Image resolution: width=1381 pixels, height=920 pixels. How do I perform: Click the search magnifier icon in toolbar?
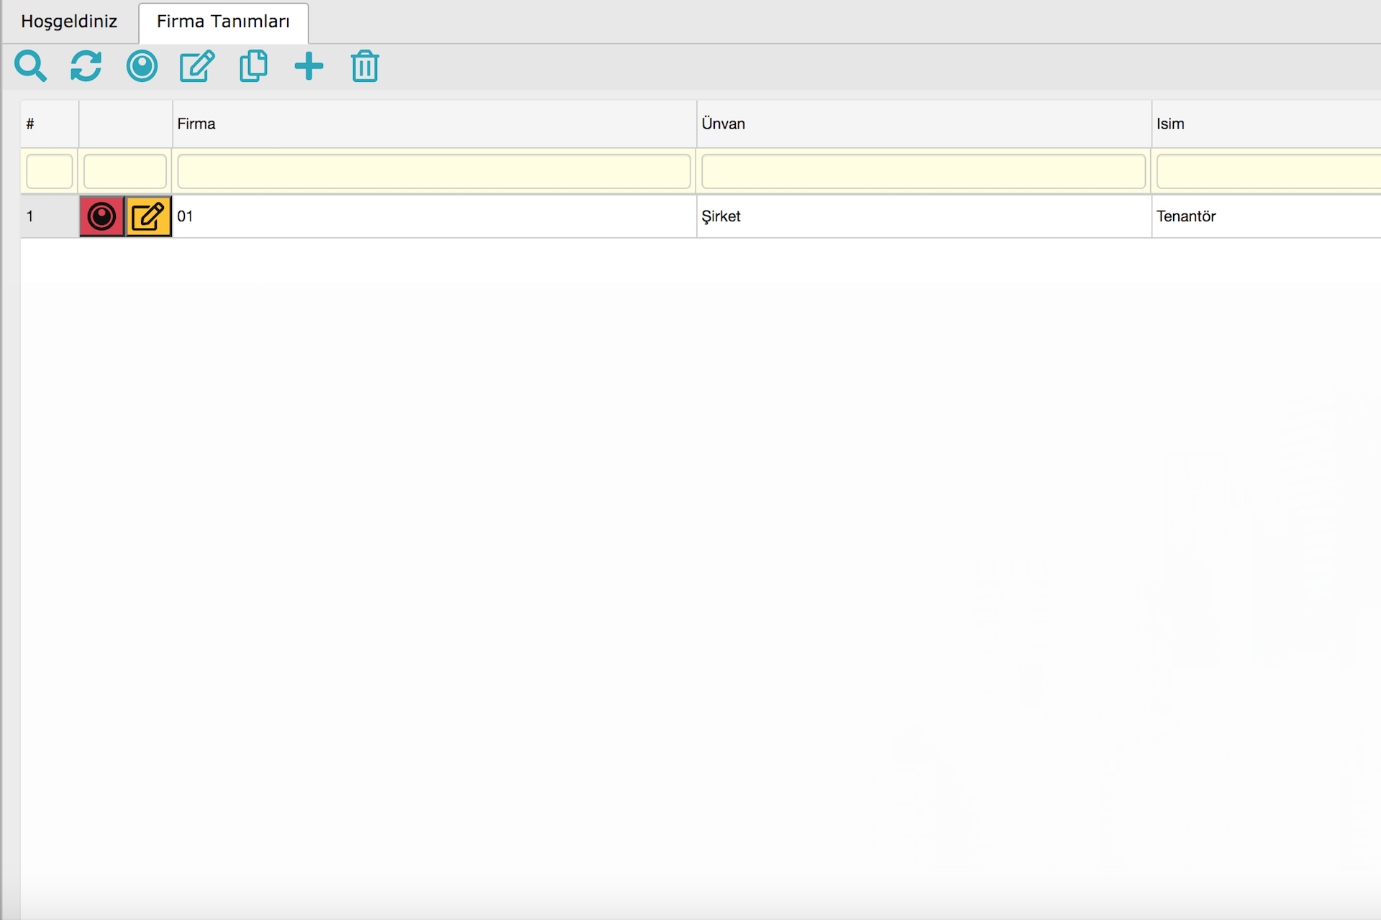[30, 66]
